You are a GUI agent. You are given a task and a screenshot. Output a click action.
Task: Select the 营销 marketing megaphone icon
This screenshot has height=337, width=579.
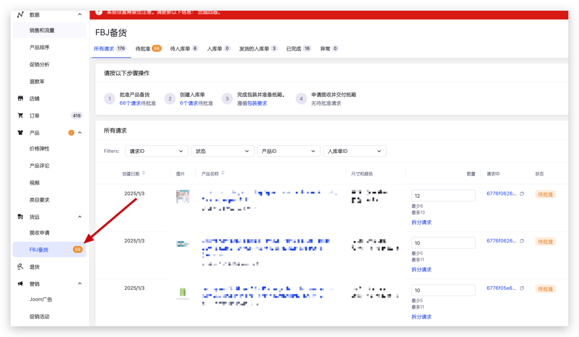19,283
